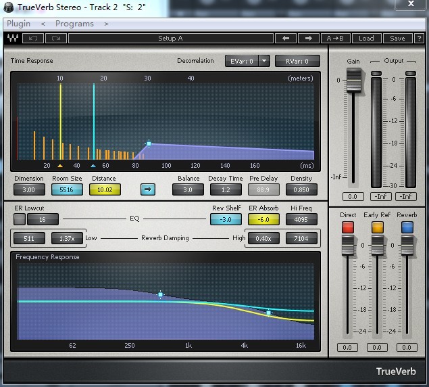Grab the Direct level fader handle
The image size is (429, 387).
(x=348, y=245)
